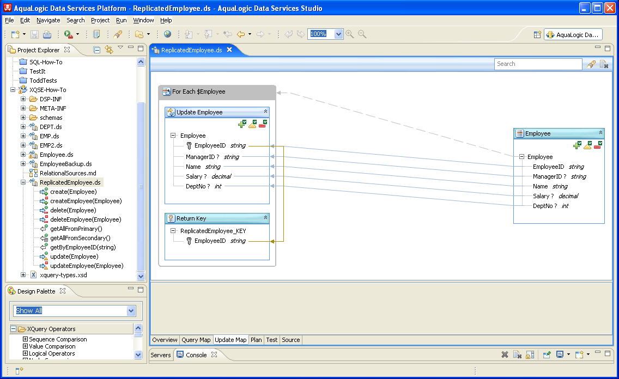Image resolution: width=619 pixels, height=379 pixels.
Task: Click the Zoom Out magnifier icon
Action: pyautogui.click(x=362, y=34)
